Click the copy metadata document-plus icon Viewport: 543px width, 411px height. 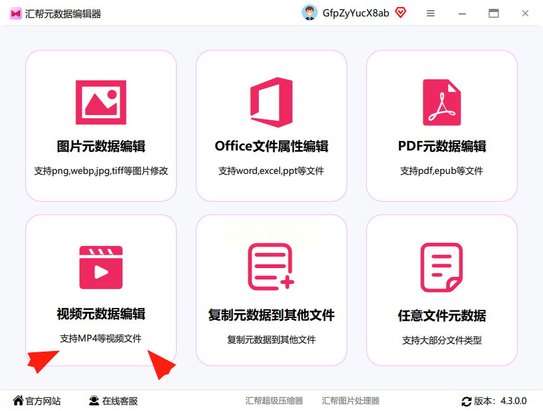tap(271, 267)
